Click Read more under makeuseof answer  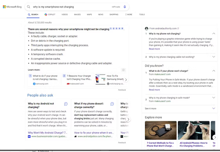pyautogui.click(x=154, y=90)
